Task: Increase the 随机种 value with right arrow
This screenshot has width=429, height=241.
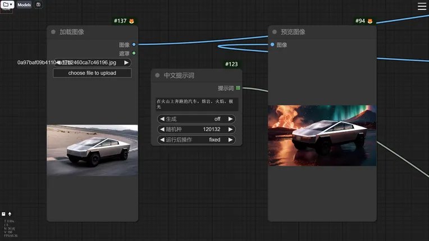Action: click(230, 129)
